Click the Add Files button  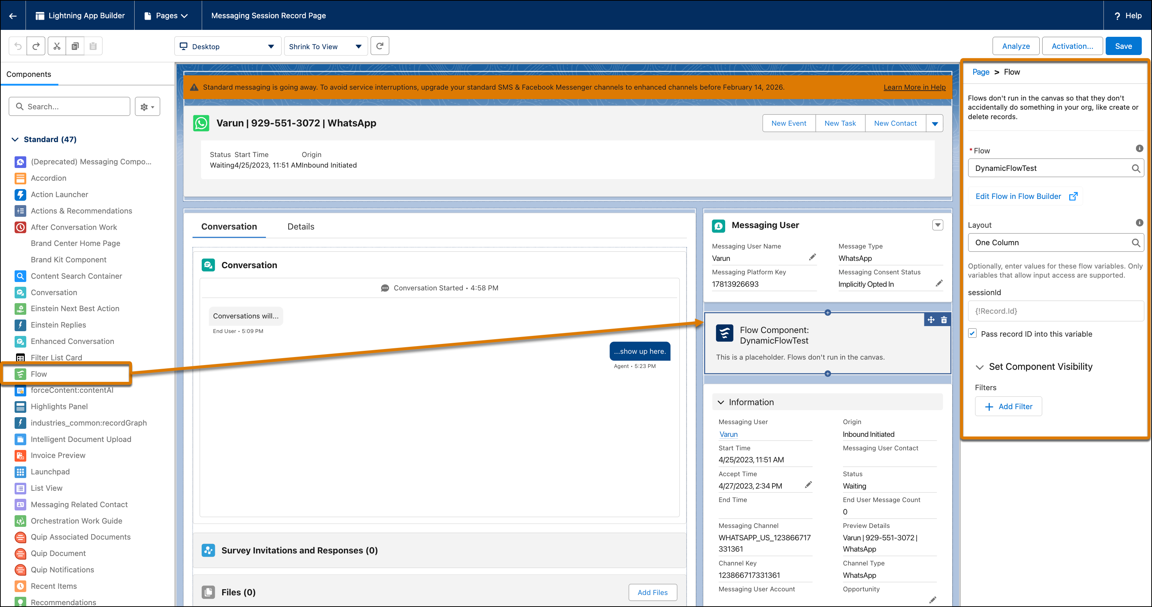[653, 592]
